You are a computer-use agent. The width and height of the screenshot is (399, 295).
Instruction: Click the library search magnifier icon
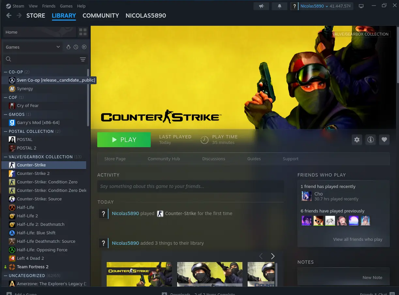[8, 59]
